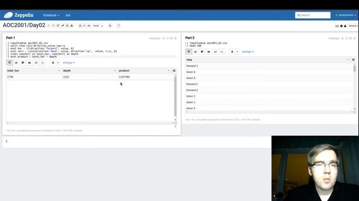Screen dimensions: 359x201
Task: Move this note to trash
Action: tap(118, 26)
